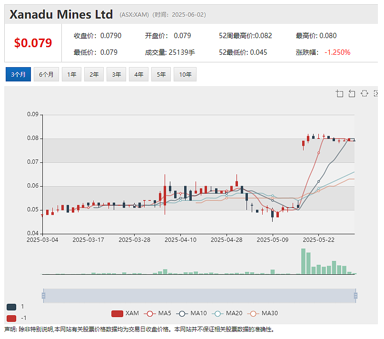Click the 2025-03-04 axis date label
This screenshot has height=339, width=384.
[x=42, y=239]
